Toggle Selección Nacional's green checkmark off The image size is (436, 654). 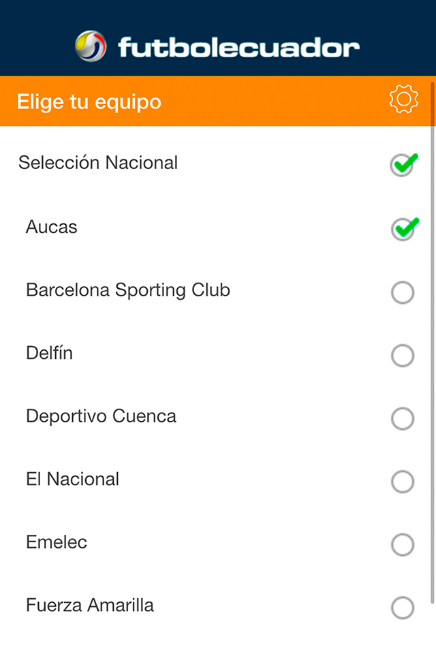pos(403,163)
